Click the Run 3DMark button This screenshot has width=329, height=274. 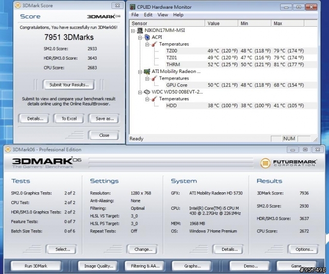36,266
